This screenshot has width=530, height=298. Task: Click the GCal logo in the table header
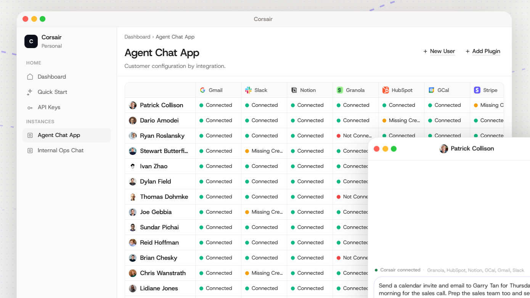pos(431,90)
